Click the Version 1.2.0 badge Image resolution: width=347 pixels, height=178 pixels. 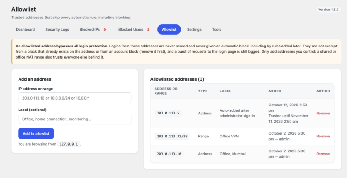click(328, 9)
